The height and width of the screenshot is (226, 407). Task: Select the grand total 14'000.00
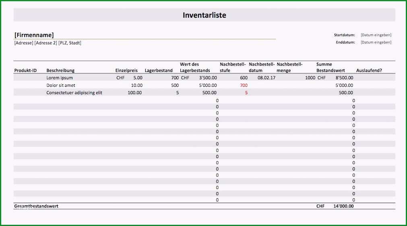point(343,206)
